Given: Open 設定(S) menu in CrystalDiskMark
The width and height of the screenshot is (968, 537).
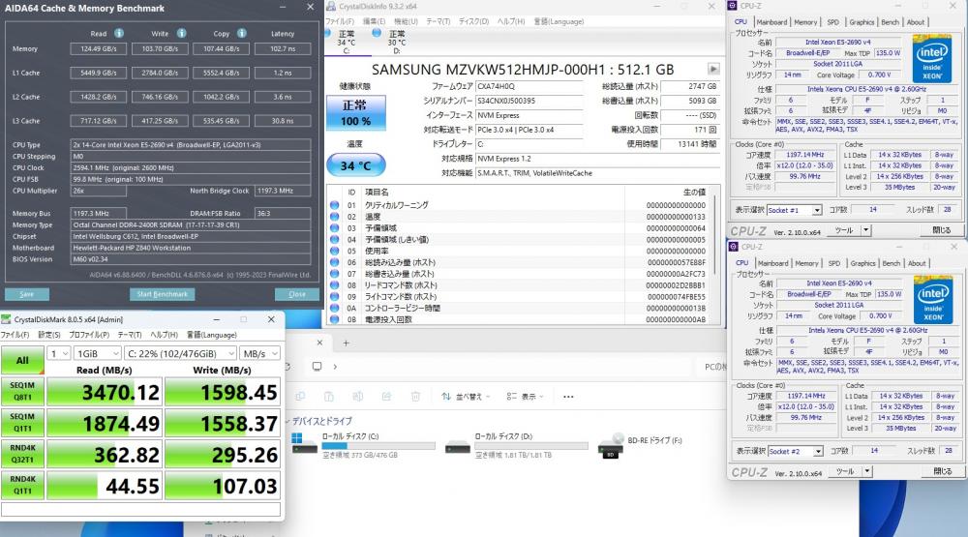Looking at the screenshot, I should click(49, 335).
